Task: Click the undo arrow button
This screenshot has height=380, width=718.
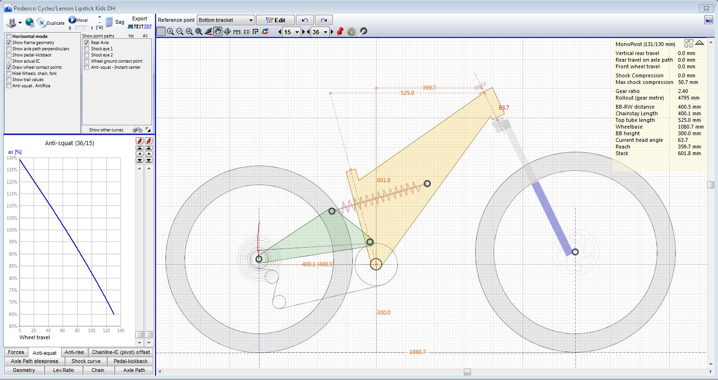Action: (305, 20)
